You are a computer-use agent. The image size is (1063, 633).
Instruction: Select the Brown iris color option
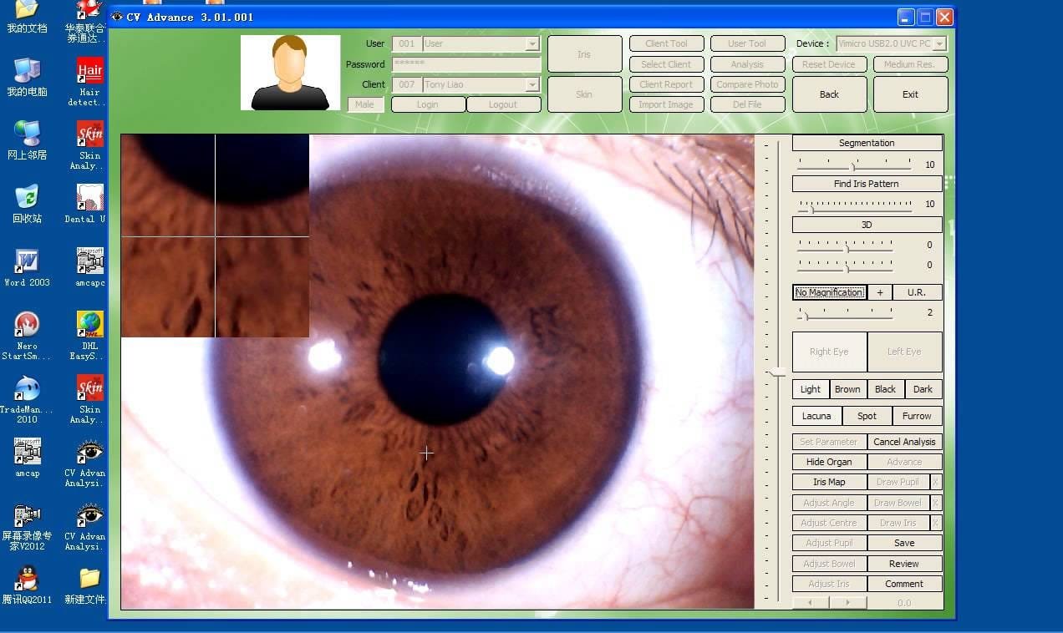pyautogui.click(x=847, y=389)
